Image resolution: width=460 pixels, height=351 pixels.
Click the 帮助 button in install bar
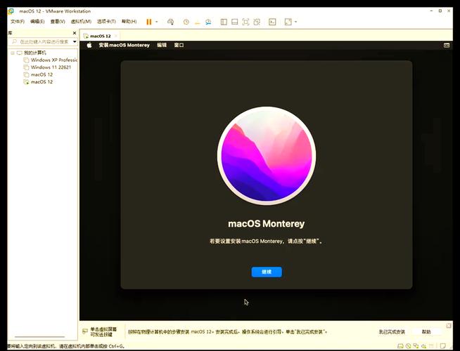(x=426, y=332)
